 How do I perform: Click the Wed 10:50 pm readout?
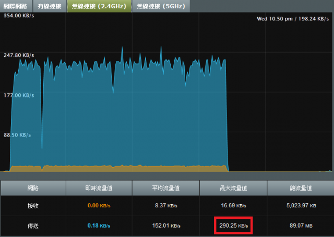pyautogui.click(x=293, y=19)
